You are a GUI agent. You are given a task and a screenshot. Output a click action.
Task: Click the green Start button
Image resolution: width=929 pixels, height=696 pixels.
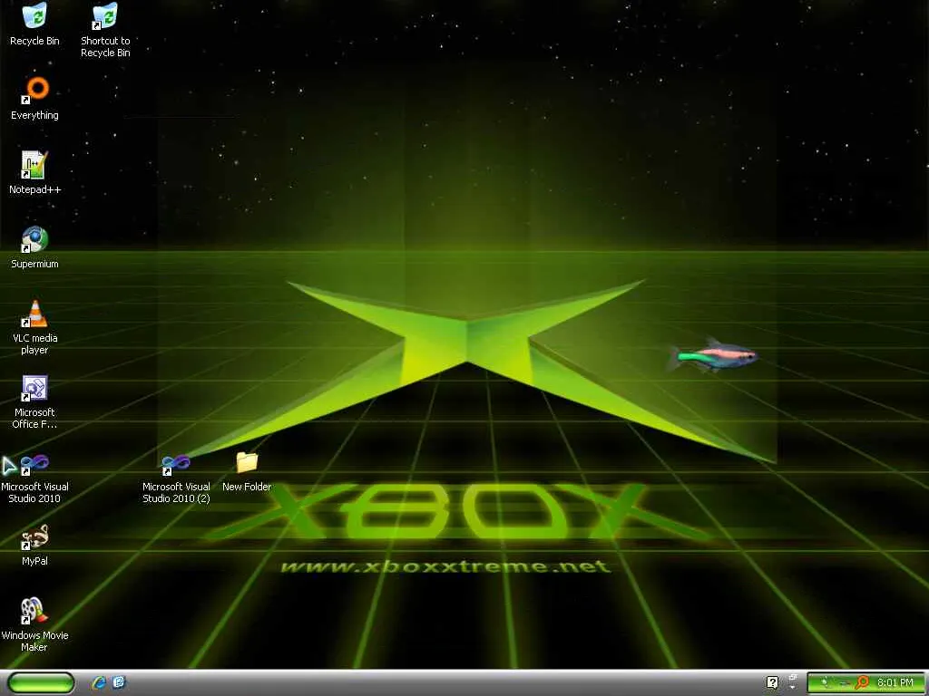point(41,683)
